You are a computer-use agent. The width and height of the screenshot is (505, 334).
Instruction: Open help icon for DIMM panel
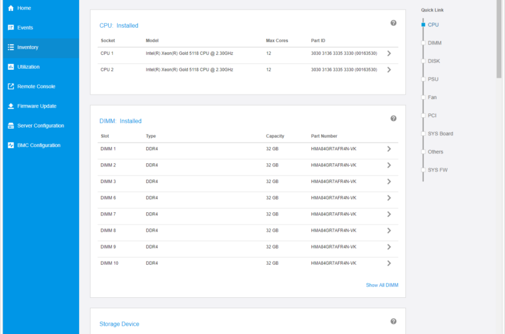(x=393, y=118)
